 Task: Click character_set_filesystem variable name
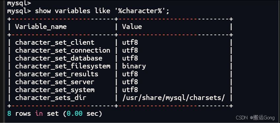tap(62, 66)
